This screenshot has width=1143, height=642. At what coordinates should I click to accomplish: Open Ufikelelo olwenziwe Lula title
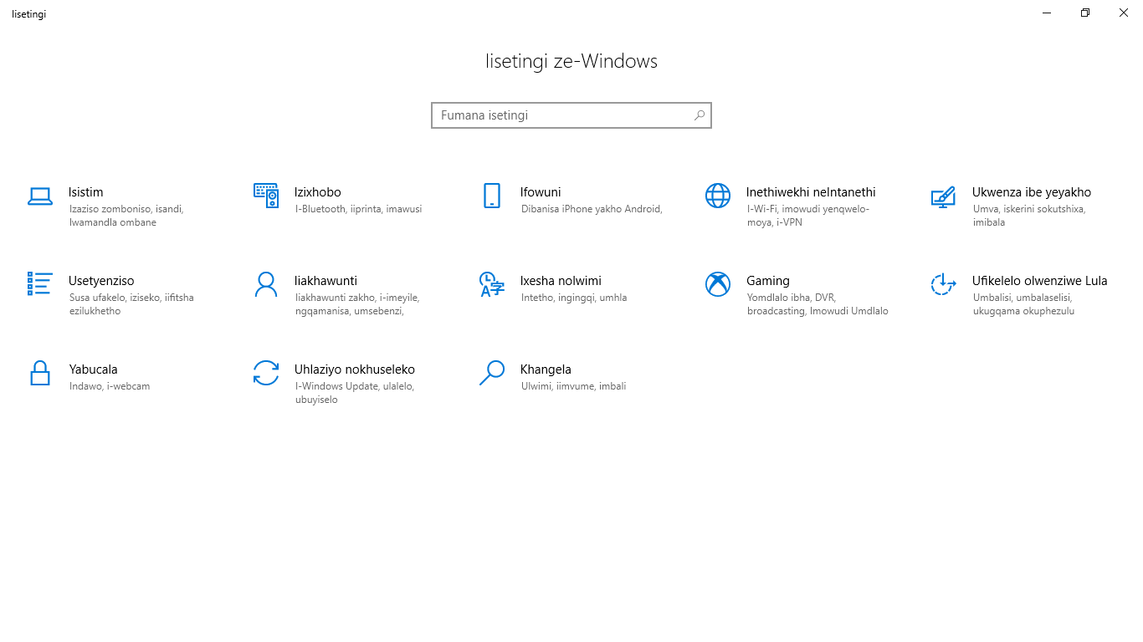1040,281
